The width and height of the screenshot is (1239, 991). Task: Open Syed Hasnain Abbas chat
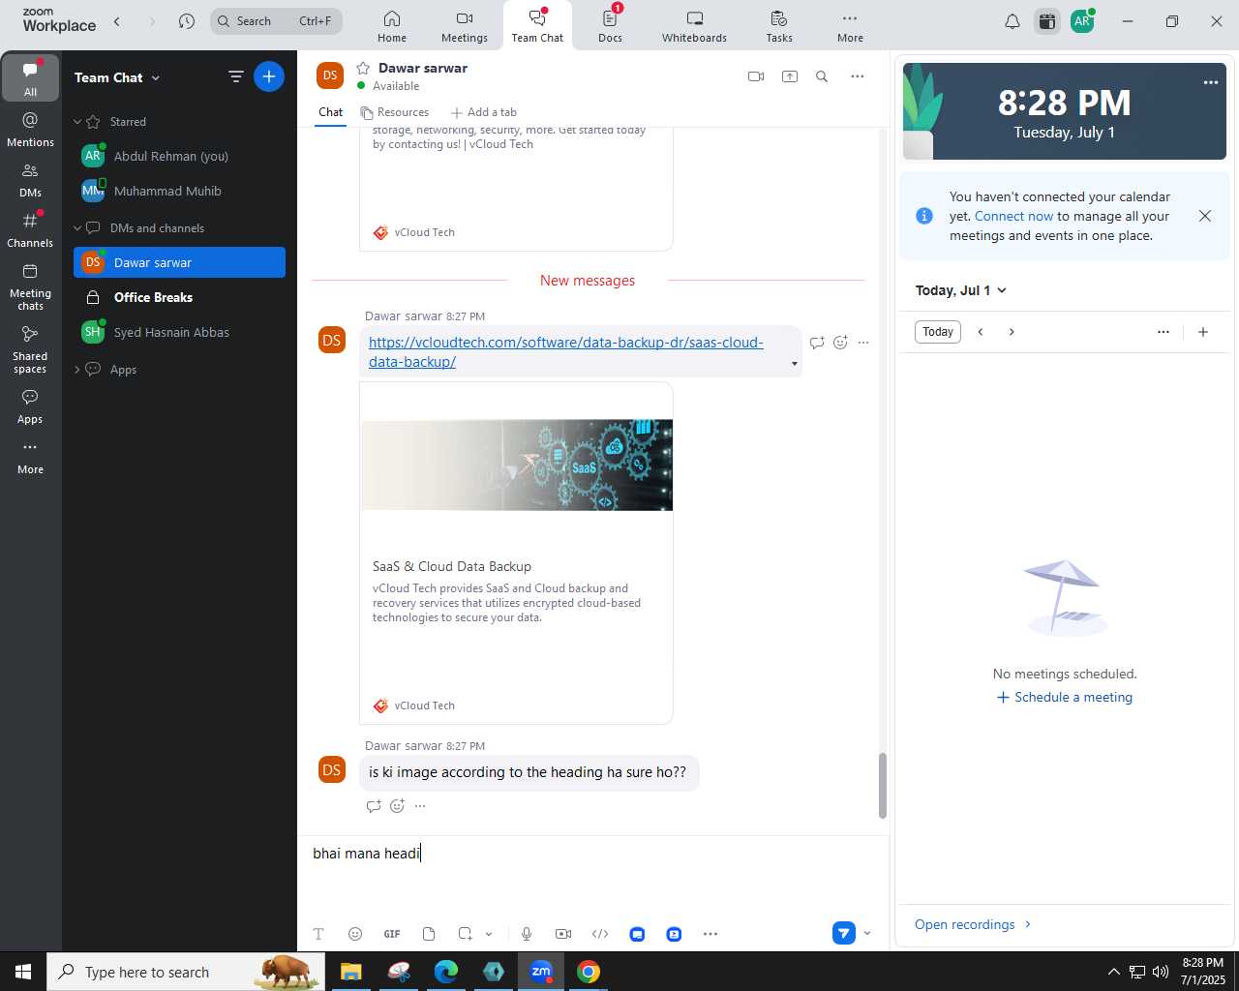pos(179,332)
